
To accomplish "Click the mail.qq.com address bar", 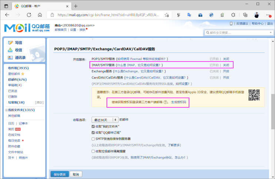I will click(x=108, y=15).
